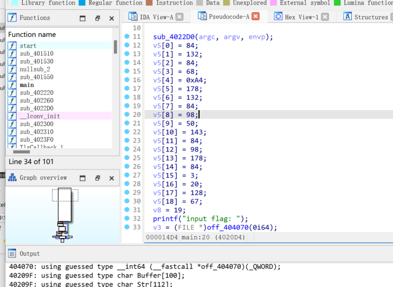Close the Hex View-1 tab
The image size is (393, 287).
[x=325, y=17]
